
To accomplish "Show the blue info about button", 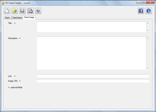I will coord(149,11).
